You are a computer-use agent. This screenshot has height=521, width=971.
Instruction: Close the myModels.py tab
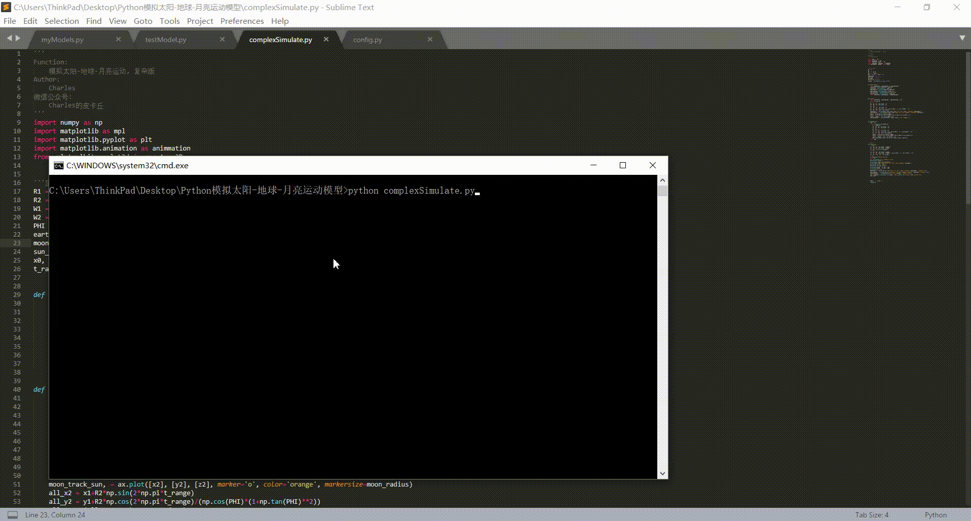click(119, 39)
